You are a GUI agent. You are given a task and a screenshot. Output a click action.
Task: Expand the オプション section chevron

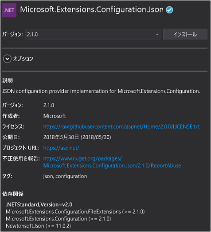click(x=7, y=59)
